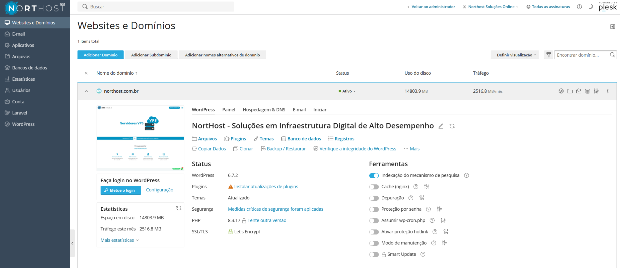Click the filter funnel icon
Image resolution: width=620 pixels, height=268 pixels.
pos(548,55)
